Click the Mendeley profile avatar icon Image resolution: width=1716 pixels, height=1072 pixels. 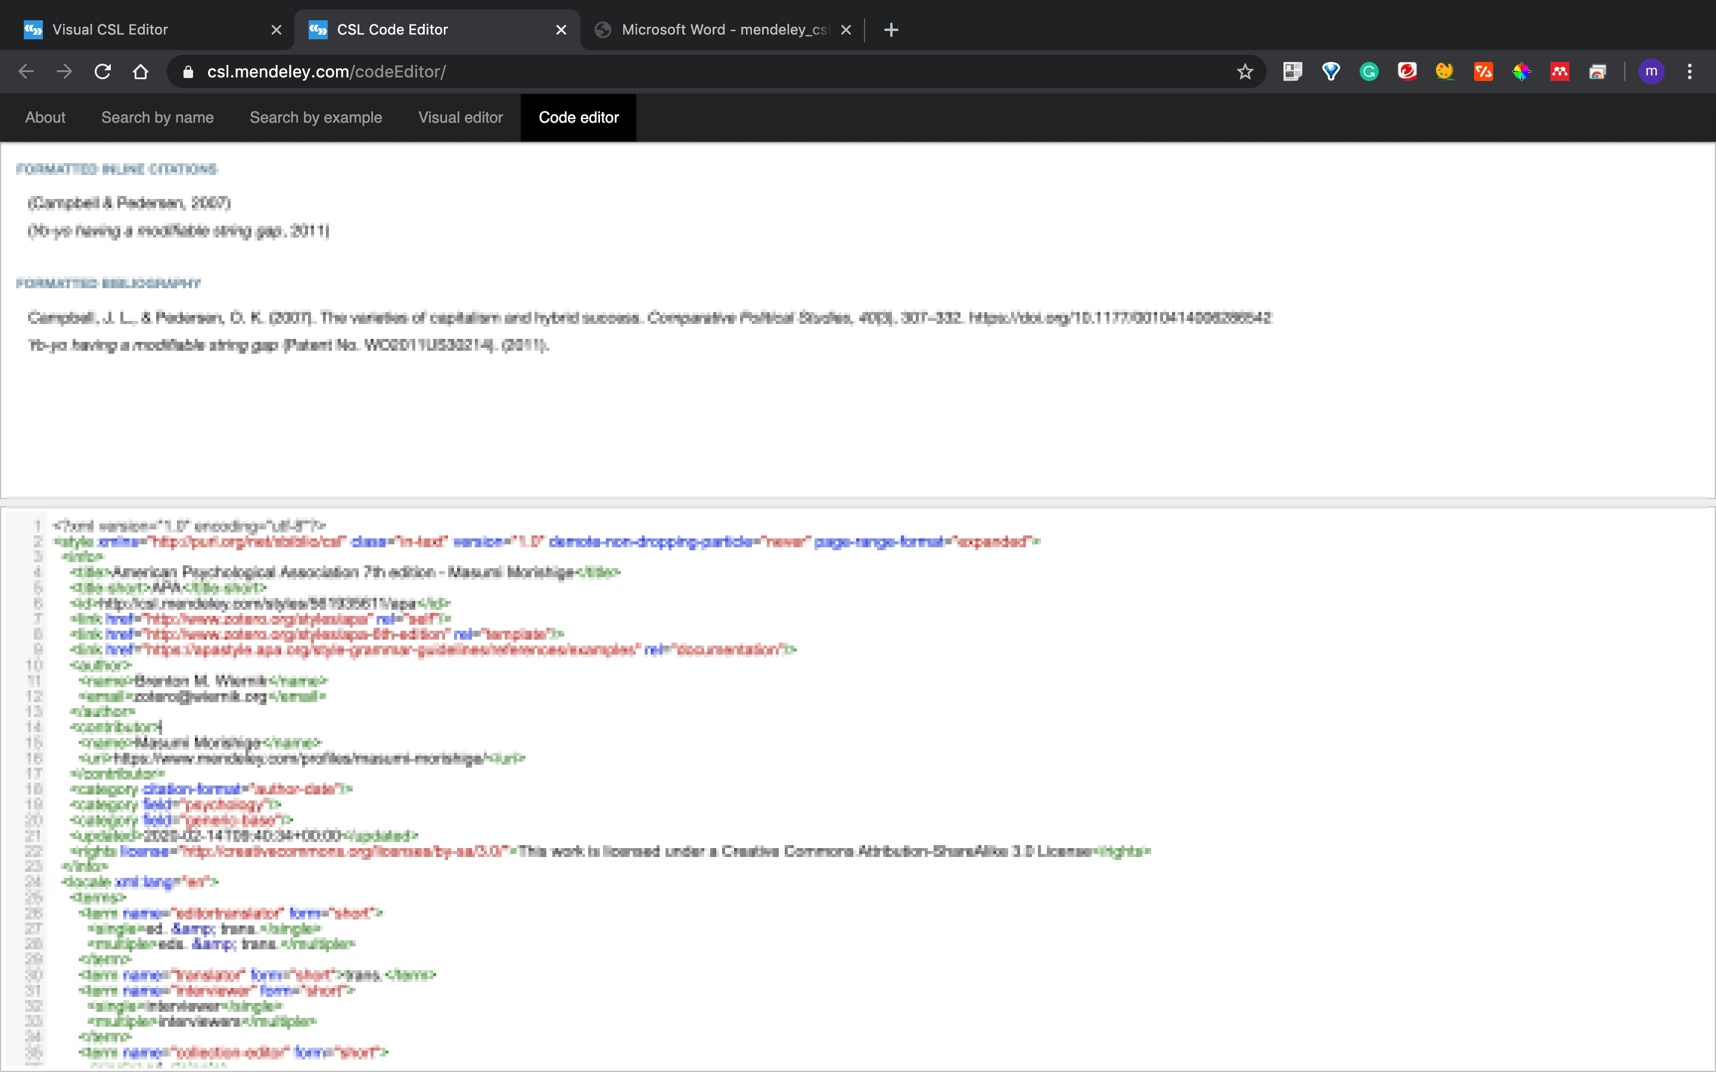click(1652, 71)
